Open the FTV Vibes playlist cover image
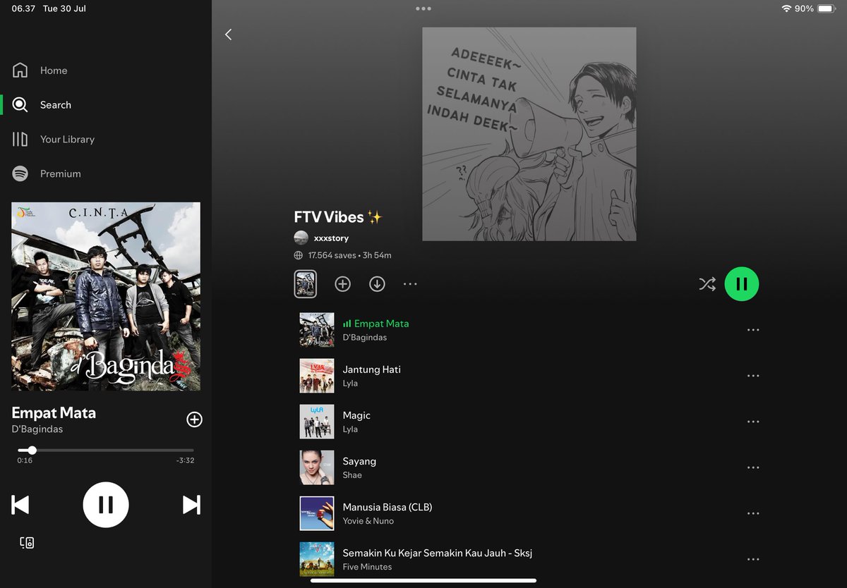 click(x=529, y=134)
